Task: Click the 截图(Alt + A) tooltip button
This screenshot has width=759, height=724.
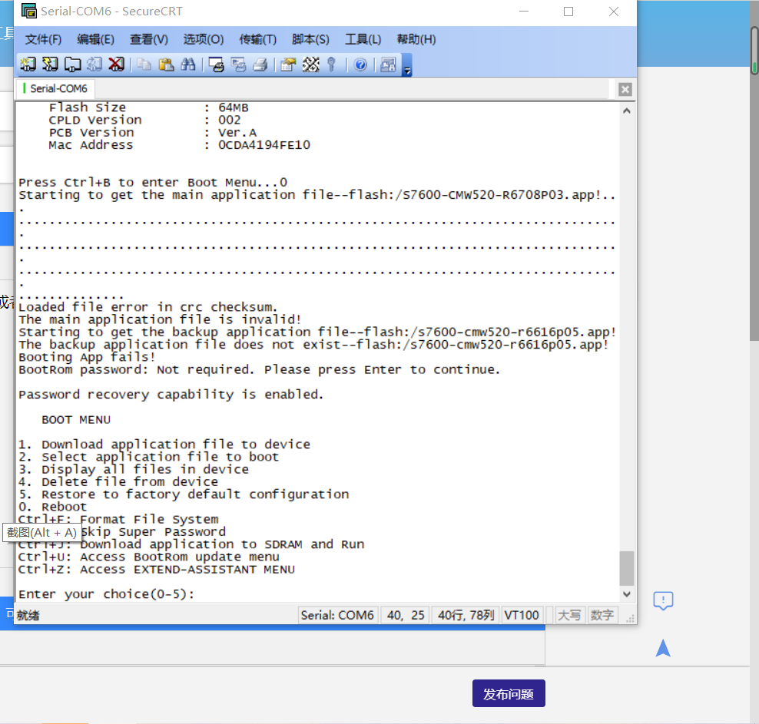Action: tap(41, 533)
